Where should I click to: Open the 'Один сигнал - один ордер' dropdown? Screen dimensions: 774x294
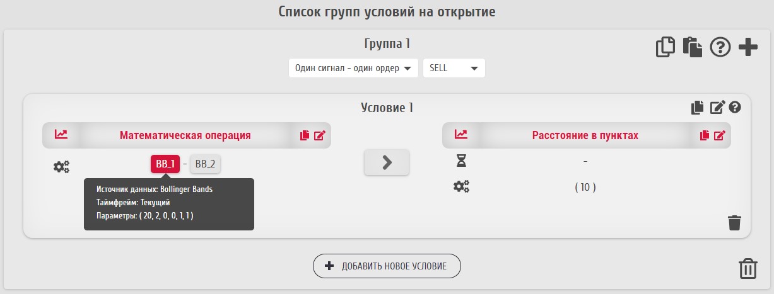coord(353,69)
